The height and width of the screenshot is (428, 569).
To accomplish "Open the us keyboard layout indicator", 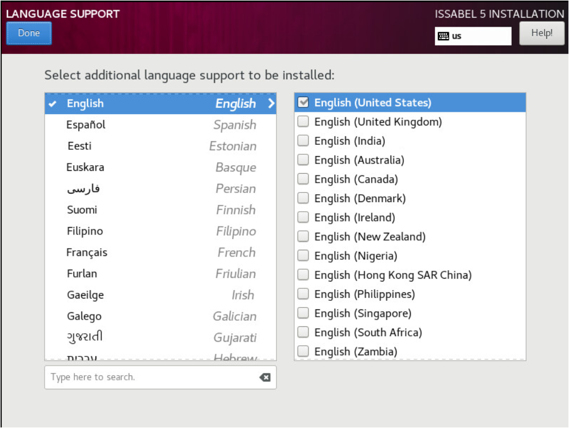I will click(x=473, y=36).
